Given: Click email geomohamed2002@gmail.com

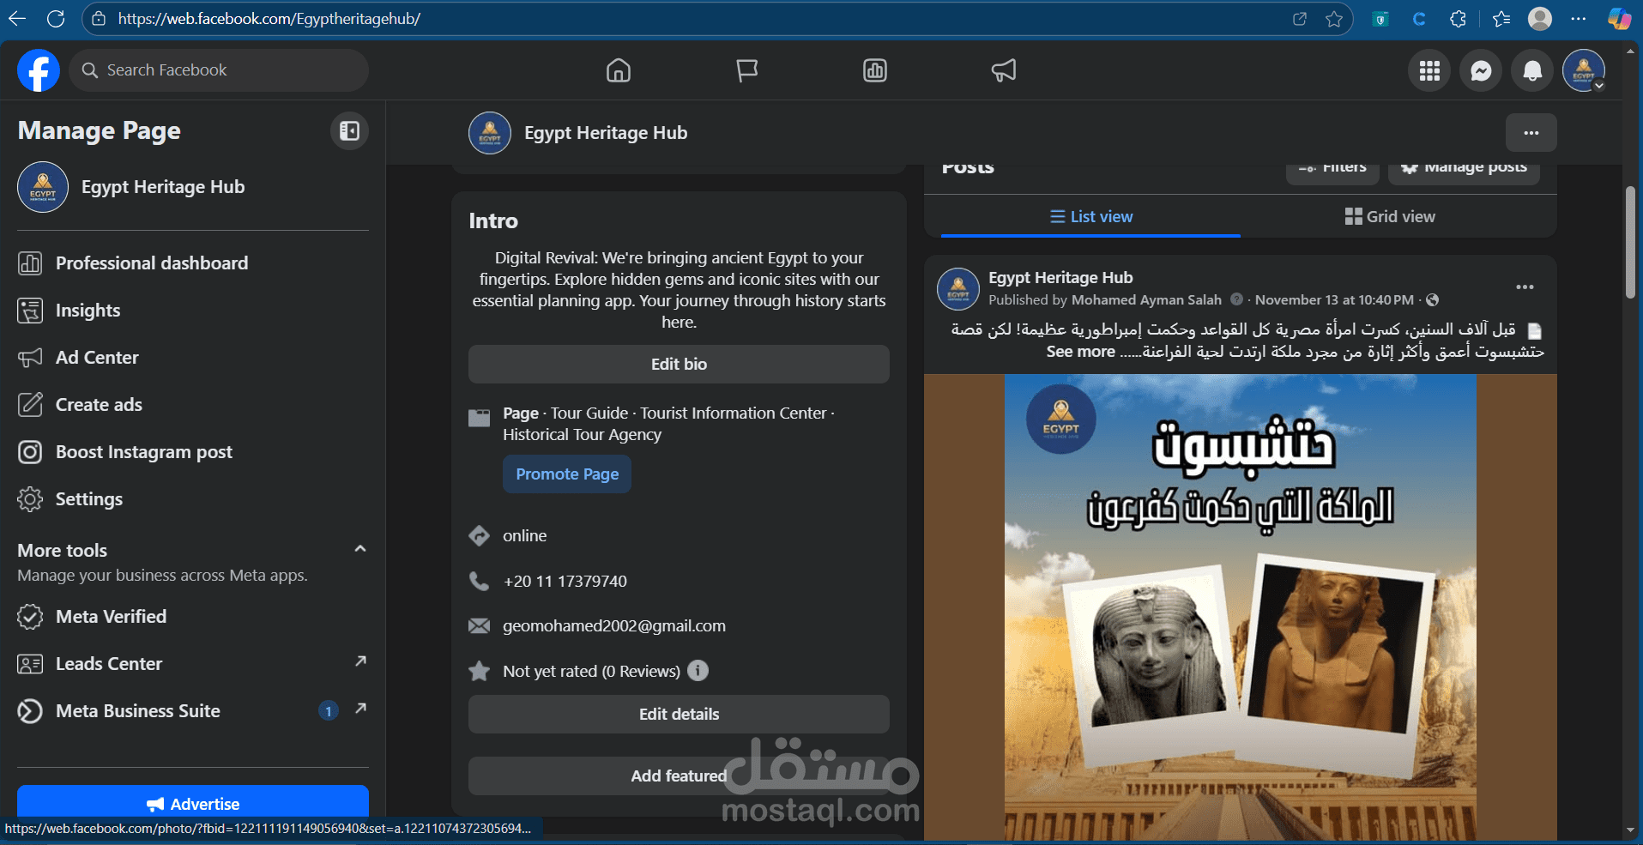Looking at the screenshot, I should pos(614,626).
